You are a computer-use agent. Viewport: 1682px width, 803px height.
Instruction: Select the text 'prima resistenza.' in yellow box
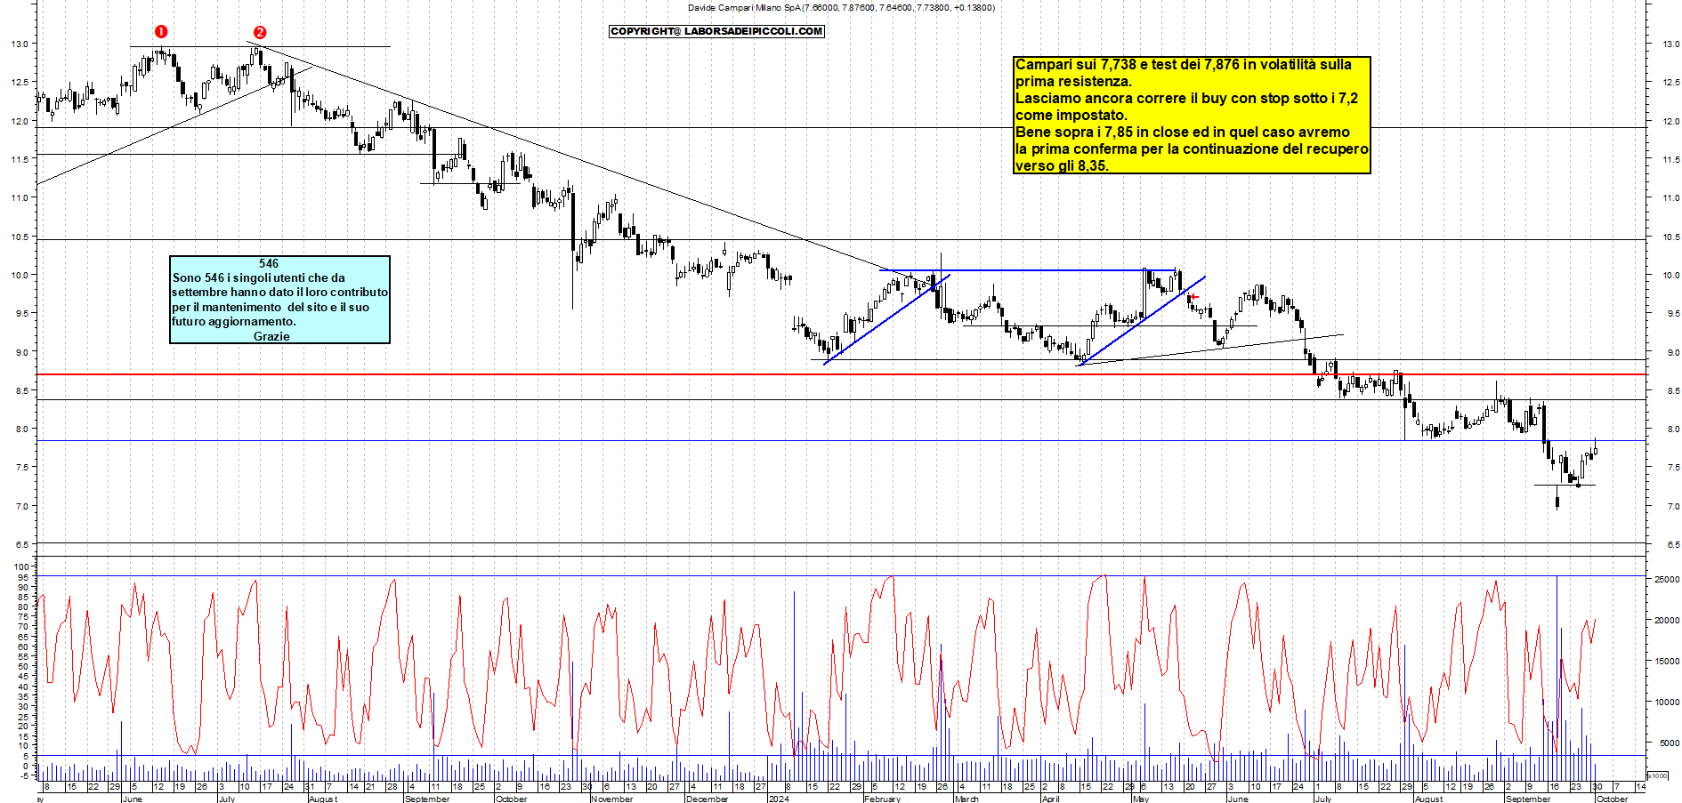pos(1074,82)
